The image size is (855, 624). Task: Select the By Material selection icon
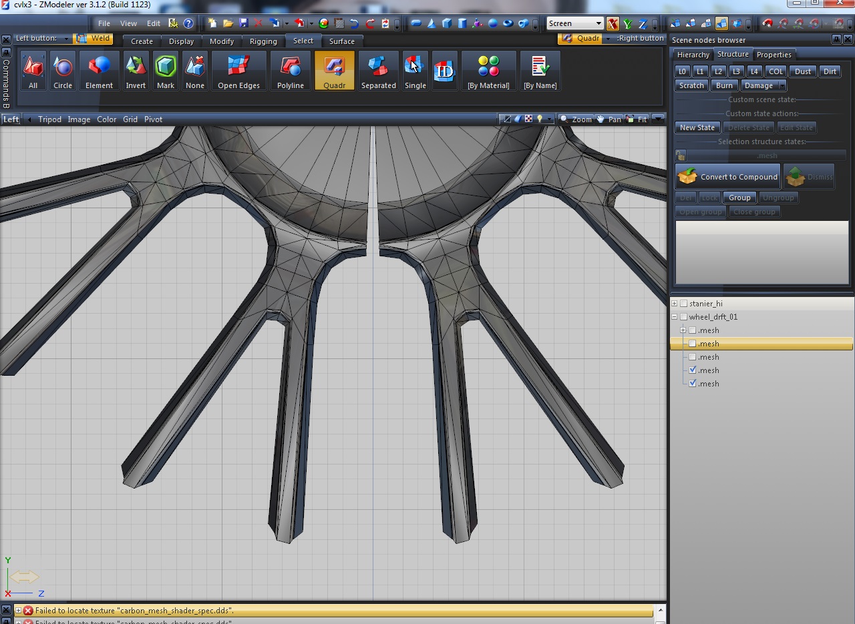(488, 71)
